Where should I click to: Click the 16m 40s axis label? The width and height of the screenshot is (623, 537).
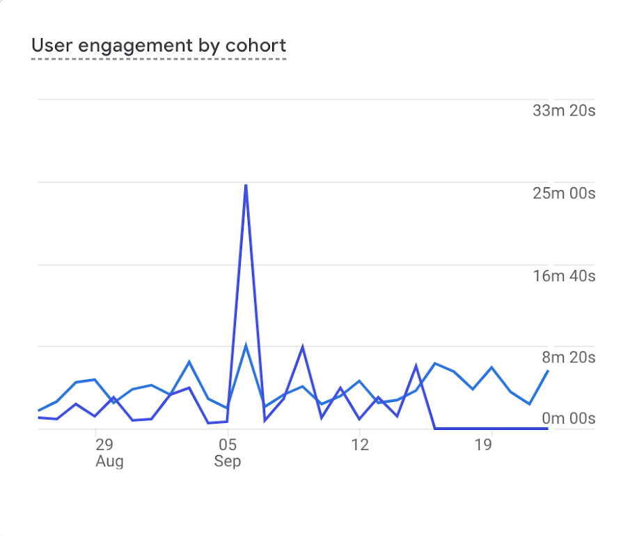coord(563,276)
